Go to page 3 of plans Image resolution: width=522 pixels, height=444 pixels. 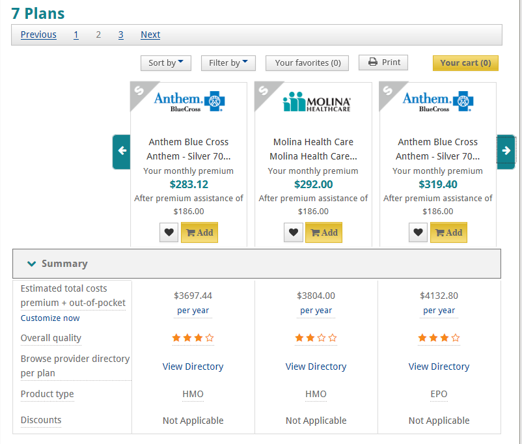point(121,35)
